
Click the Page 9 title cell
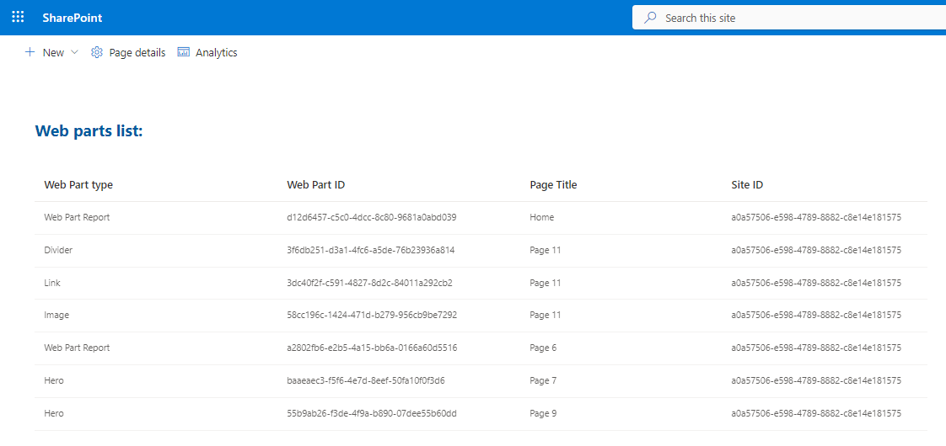[x=543, y=413]
